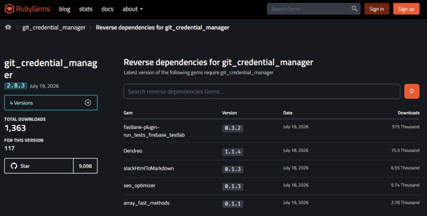Click the Downloads column header
The image size is (427, 216).
[409, 113]
